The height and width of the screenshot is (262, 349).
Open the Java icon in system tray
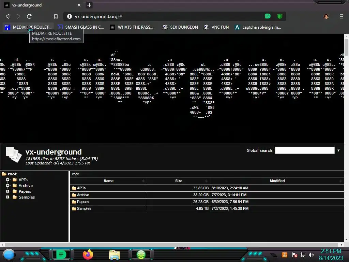click(285, 254)
